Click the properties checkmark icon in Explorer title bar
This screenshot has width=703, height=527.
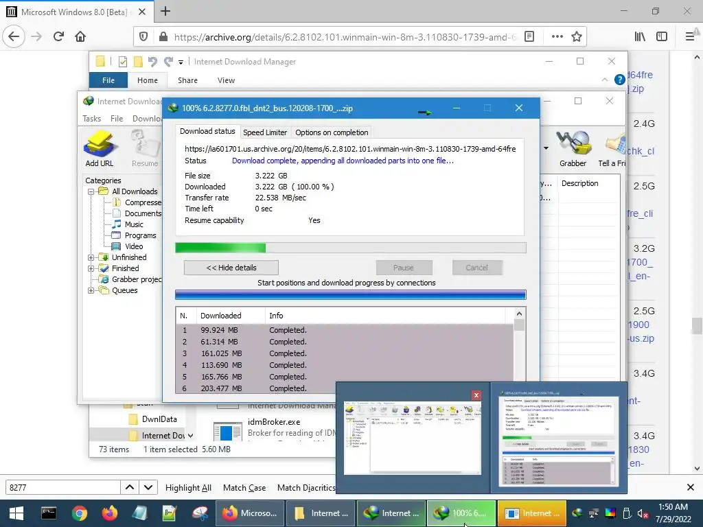(x=122, y=61)
